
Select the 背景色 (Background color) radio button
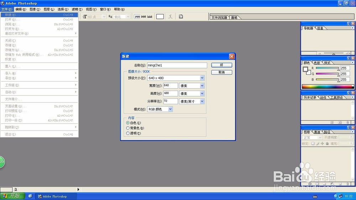[x=128, y=128]
